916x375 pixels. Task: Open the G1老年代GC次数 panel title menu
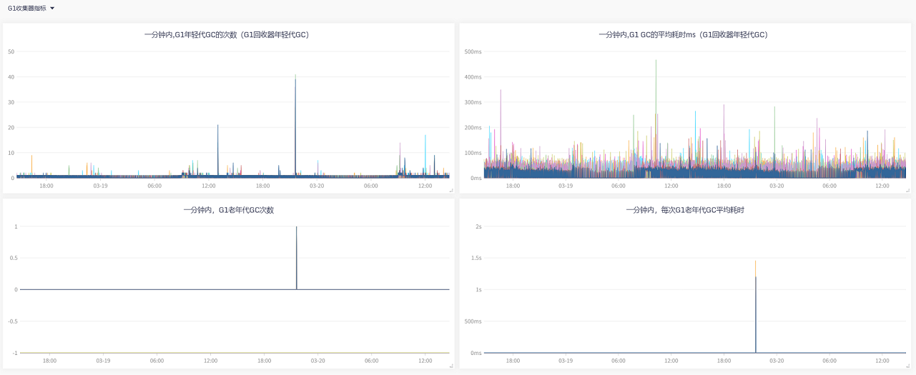[x=228, y=210]
